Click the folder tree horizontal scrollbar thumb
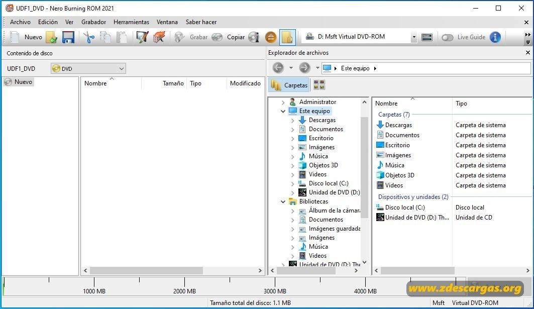Viewport: 534px width, 309px height. point(306,270)
